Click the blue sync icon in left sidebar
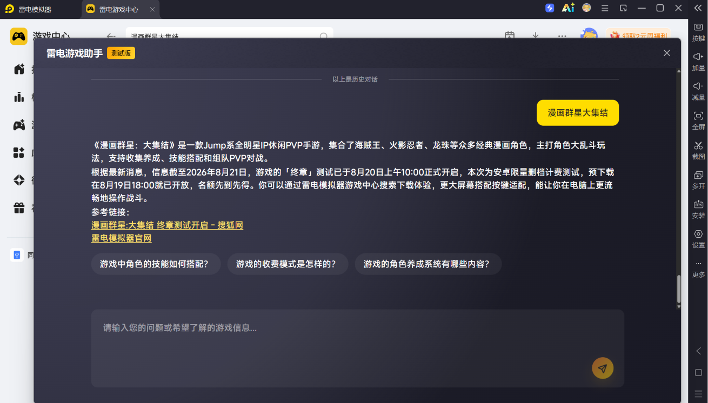708x403 pixels. [17, 255]
